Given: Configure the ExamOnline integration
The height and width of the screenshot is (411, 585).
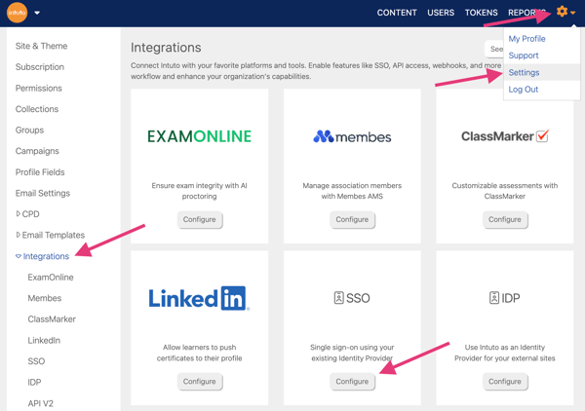Looking at the screenshot, I should click(199, 219).
